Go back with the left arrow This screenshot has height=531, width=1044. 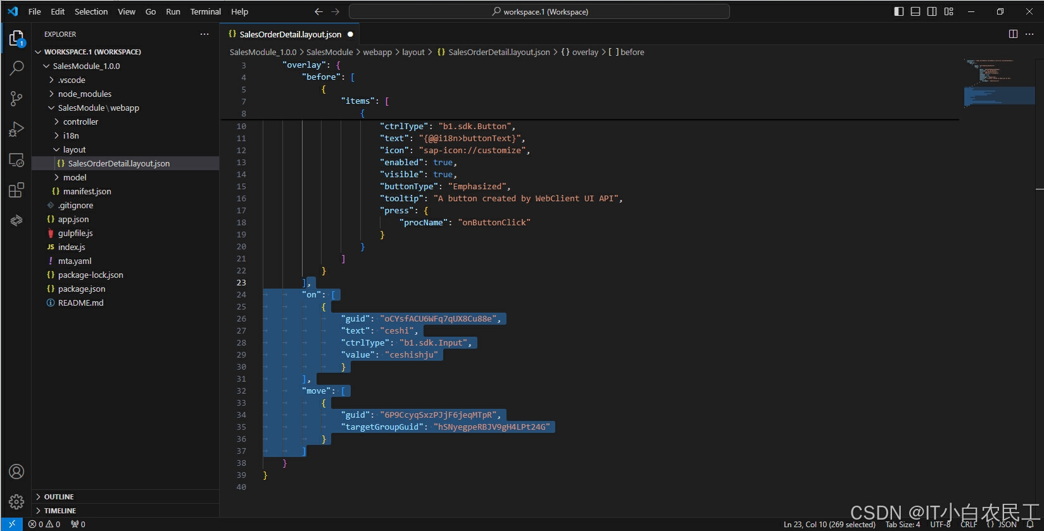coord(318,11)
